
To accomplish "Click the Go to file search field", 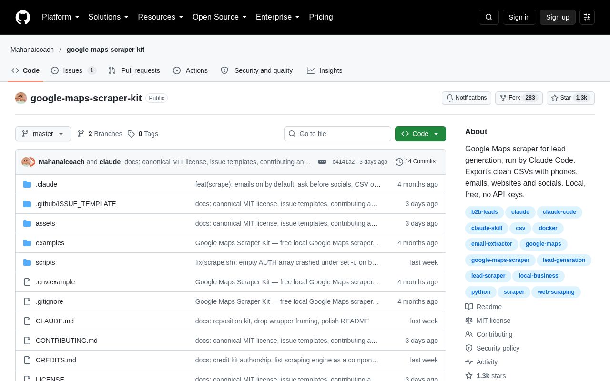I will (337, 134).
